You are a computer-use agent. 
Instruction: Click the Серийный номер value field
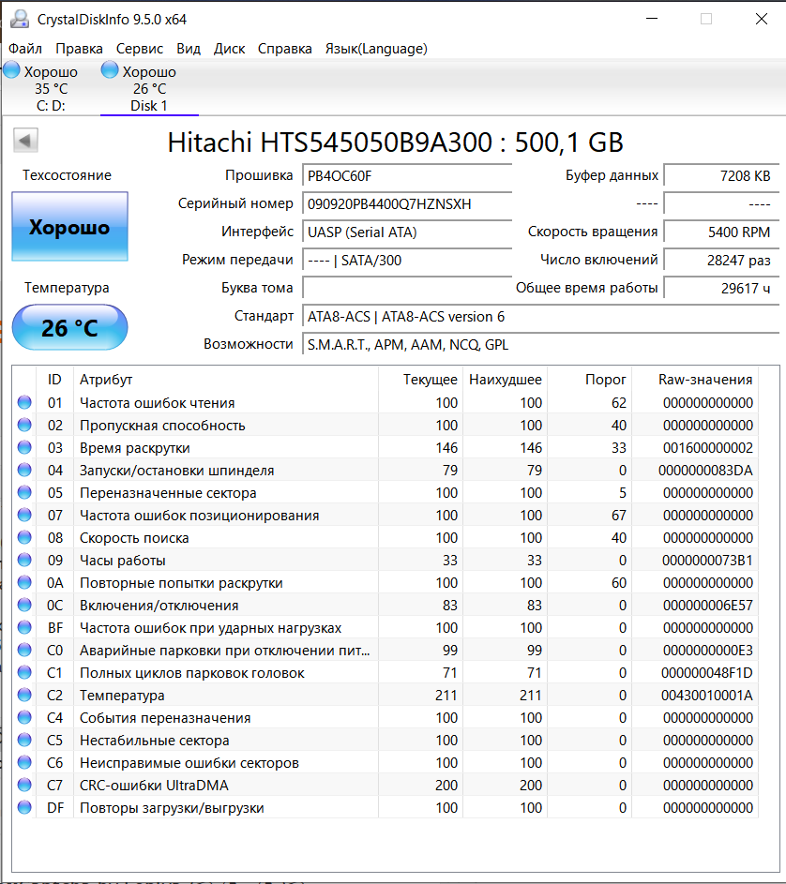pos(407,203)
